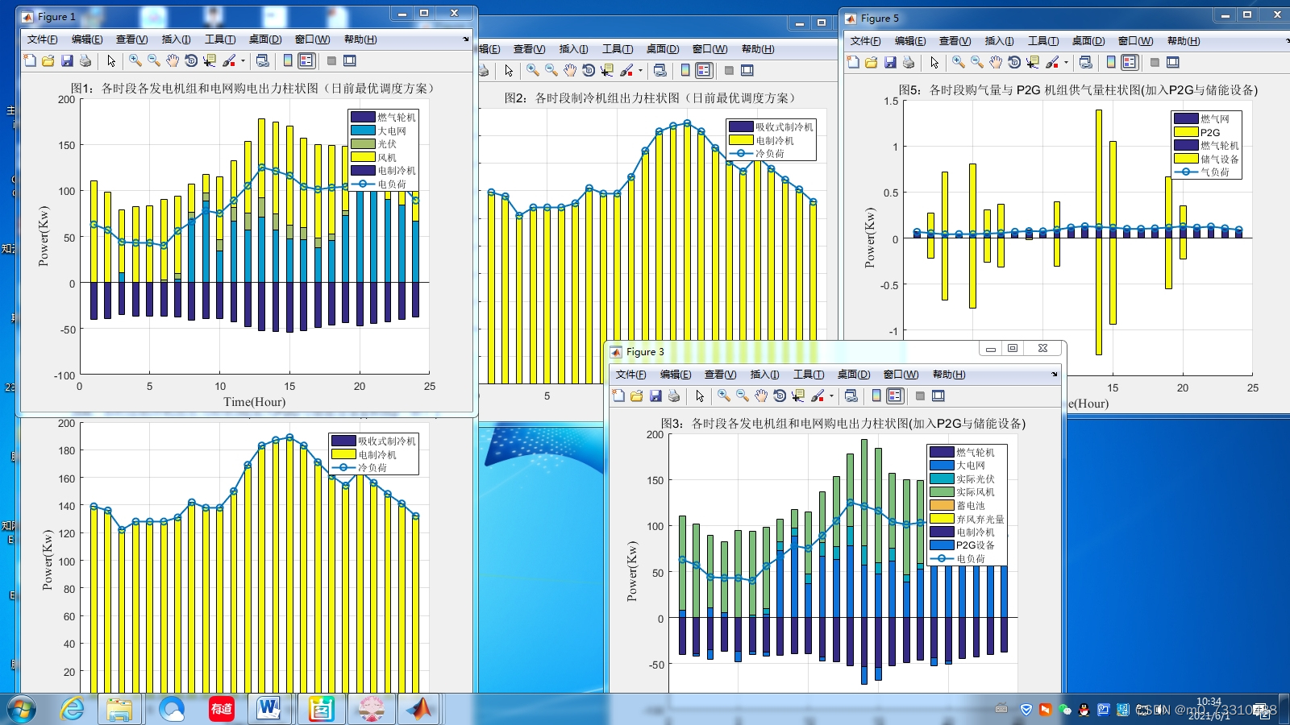Insert Colorbar icon in Figure 1 toolbar
This screenshot has height=725, width=1290.
point(288,60)
